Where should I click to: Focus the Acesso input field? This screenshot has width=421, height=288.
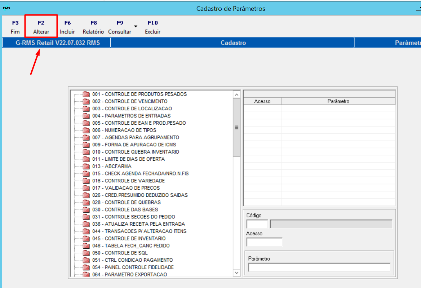265,242
